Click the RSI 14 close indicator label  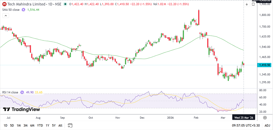[10, 92]
